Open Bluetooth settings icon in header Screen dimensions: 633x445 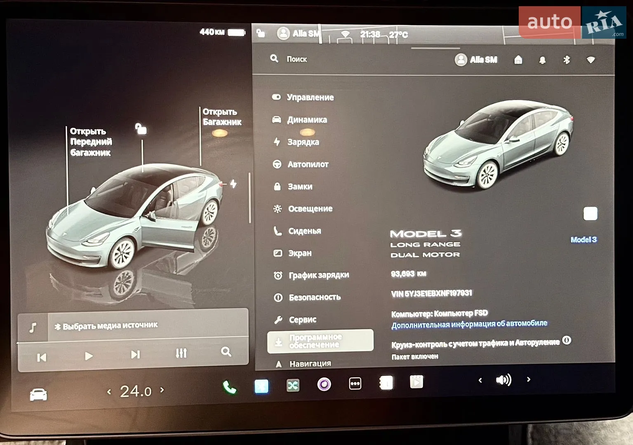567,60
